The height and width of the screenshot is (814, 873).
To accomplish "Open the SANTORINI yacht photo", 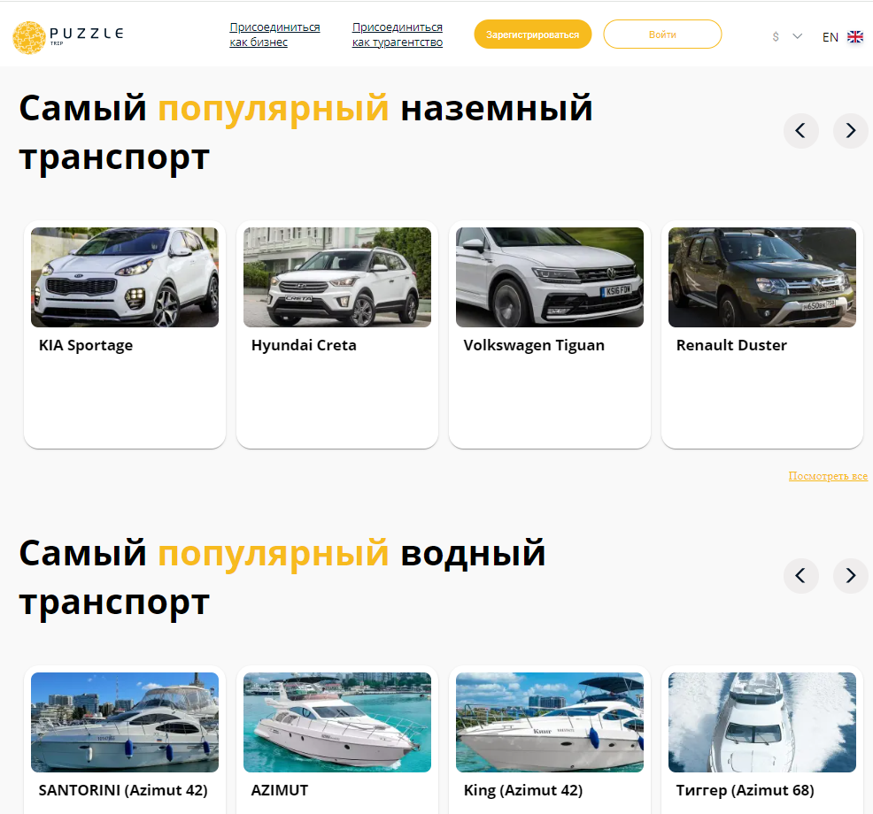I will click(x=125, y=722).
